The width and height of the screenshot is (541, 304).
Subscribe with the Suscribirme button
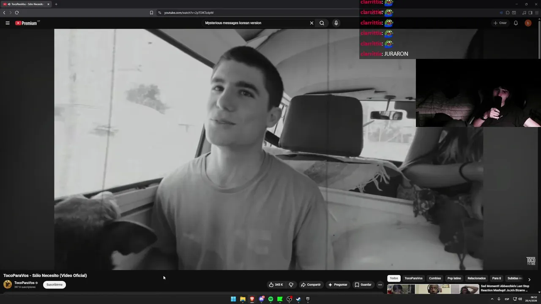tap(55, 285)
